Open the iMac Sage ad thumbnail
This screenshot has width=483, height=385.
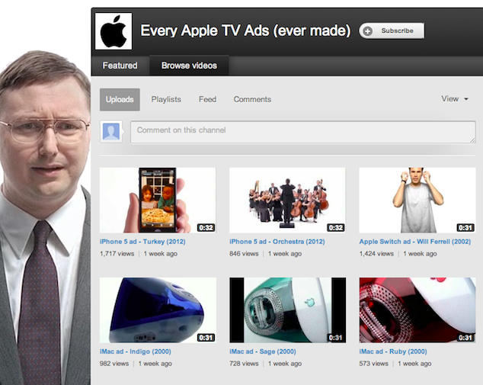click(287, 310)
